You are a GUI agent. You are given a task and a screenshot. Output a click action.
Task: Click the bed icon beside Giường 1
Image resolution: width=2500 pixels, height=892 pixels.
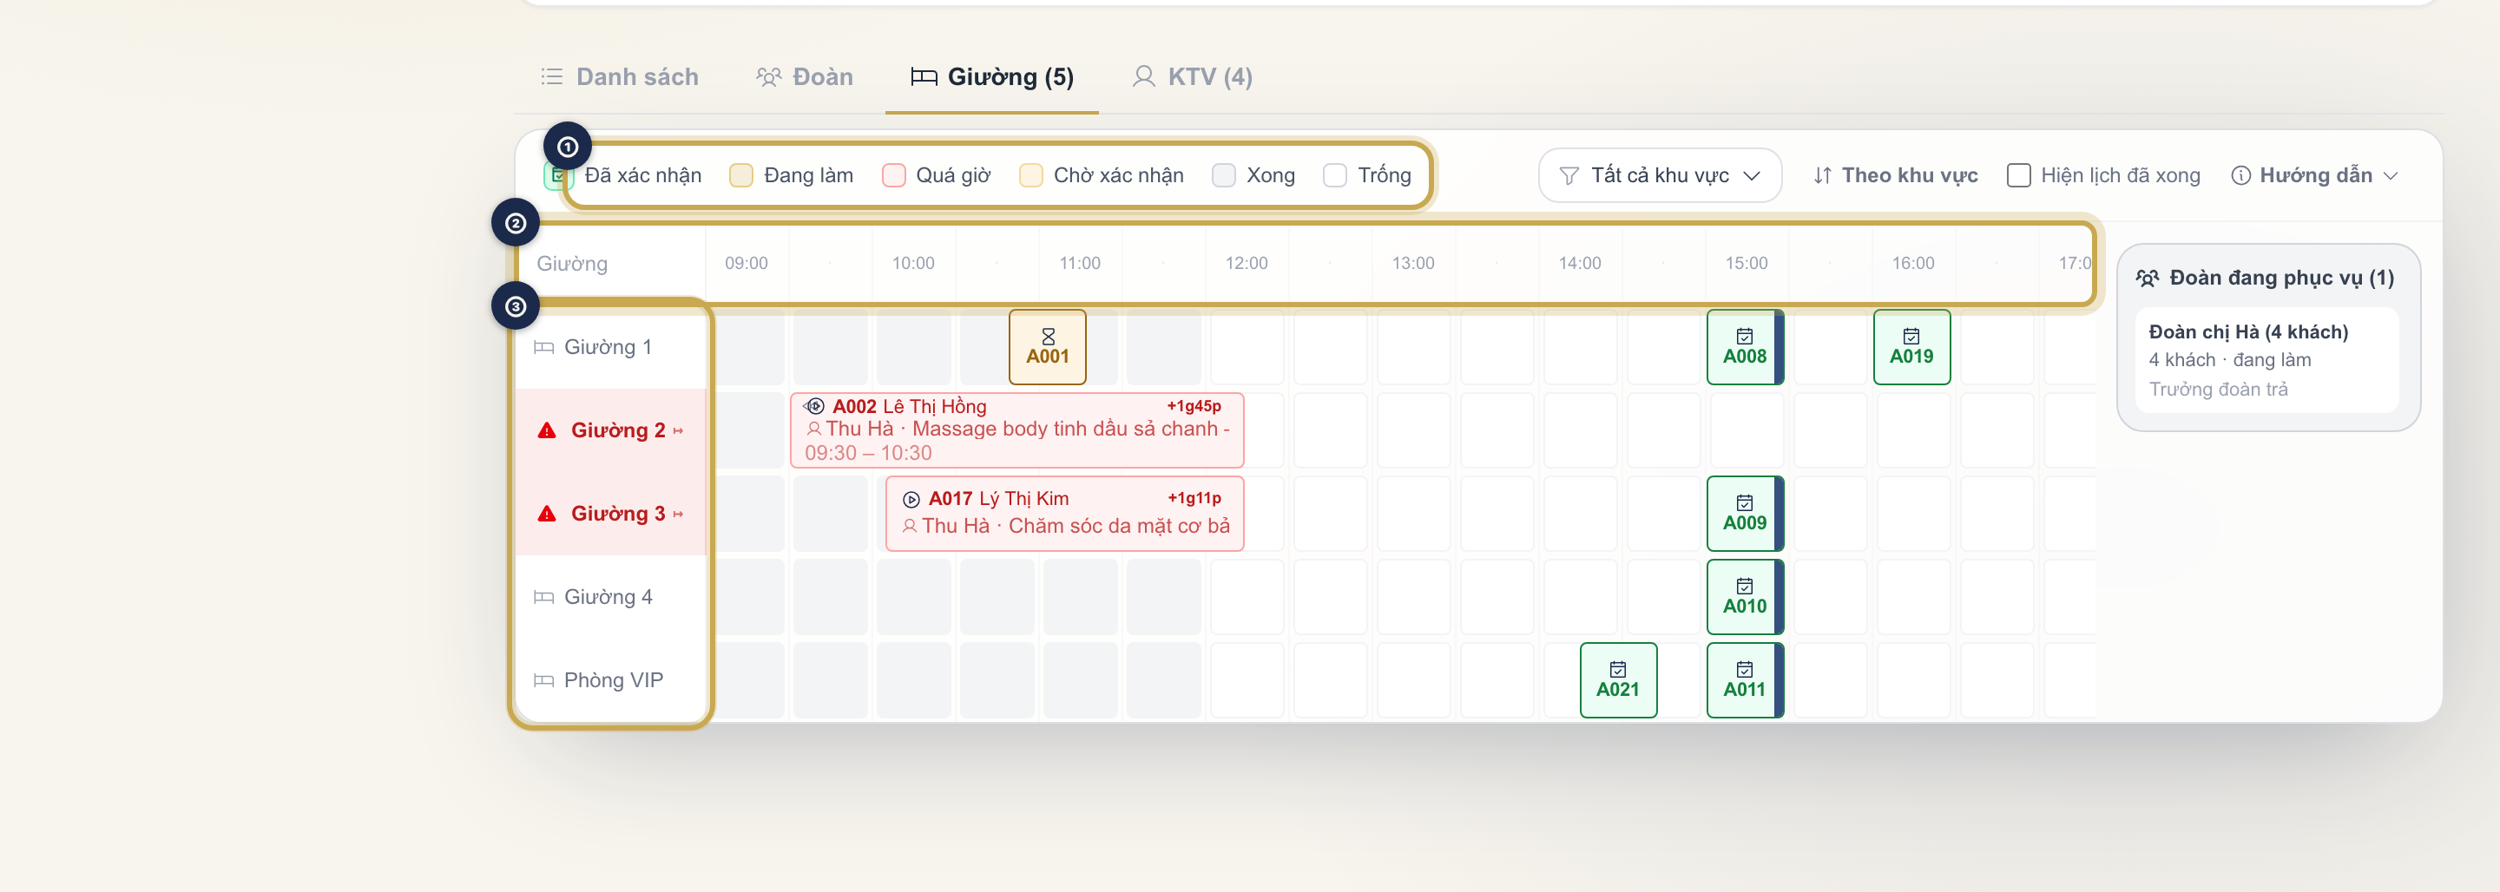click(544, 347)
